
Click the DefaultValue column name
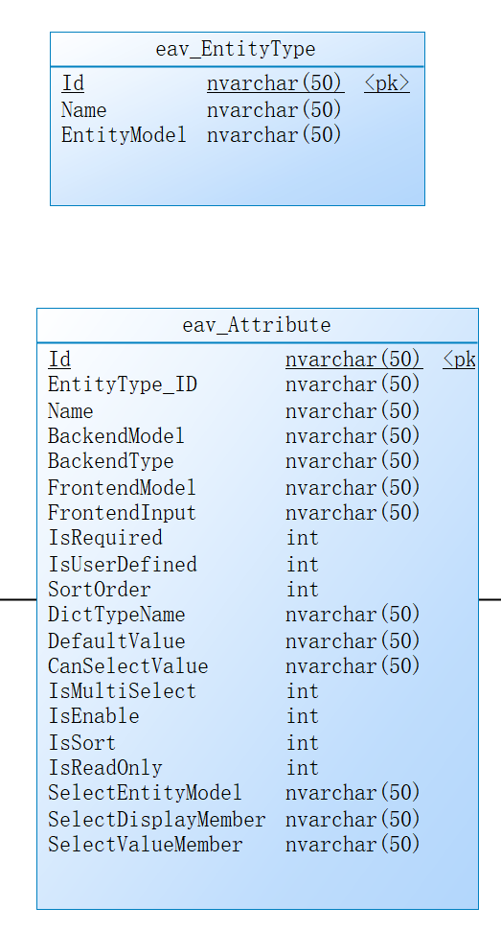116,641
